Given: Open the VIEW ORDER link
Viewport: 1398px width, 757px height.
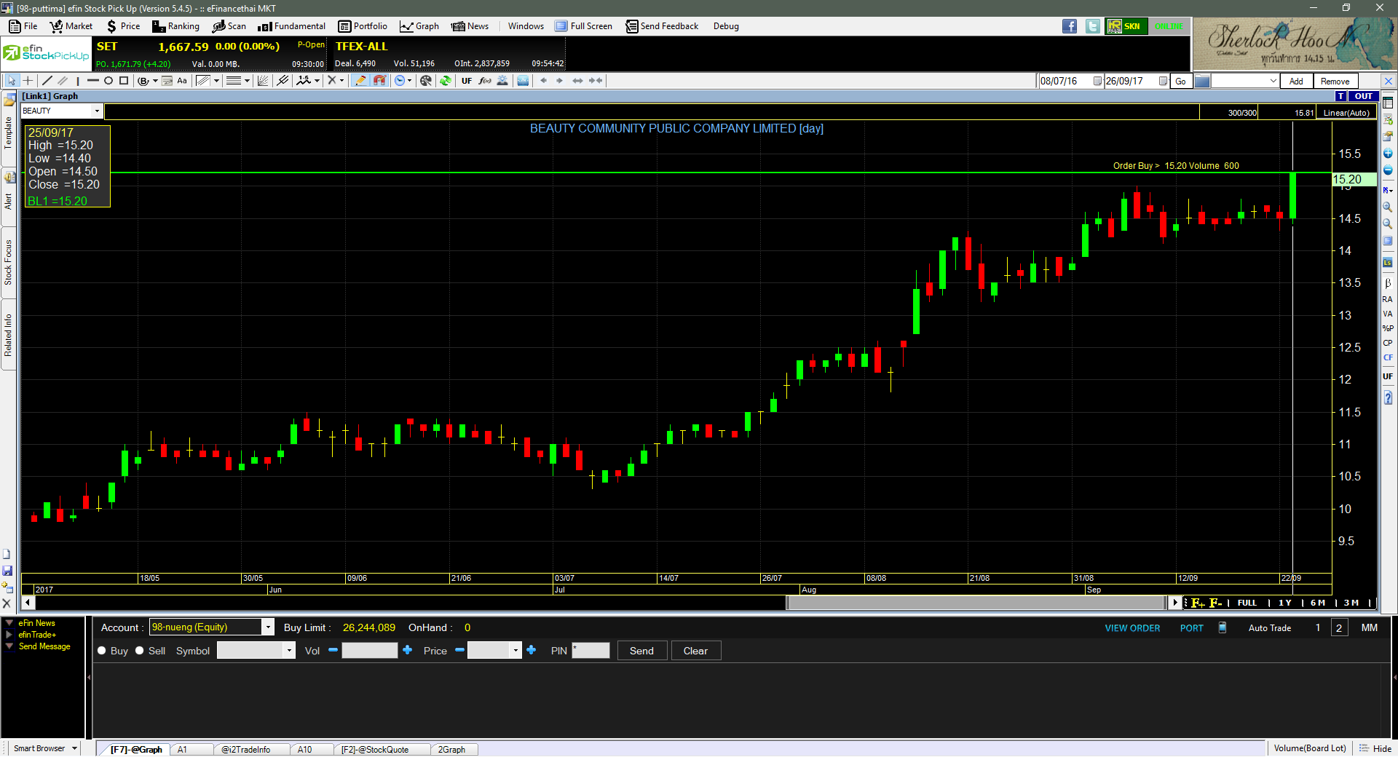Looking at the screenshot, I should (1132, 627).
